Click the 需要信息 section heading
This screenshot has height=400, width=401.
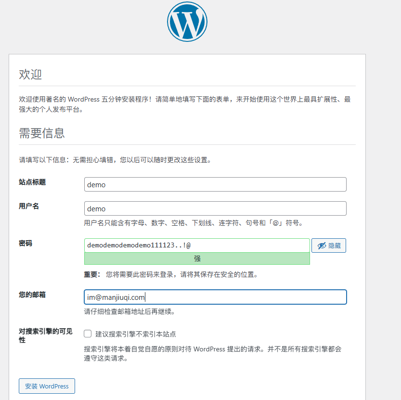[42, 133]
